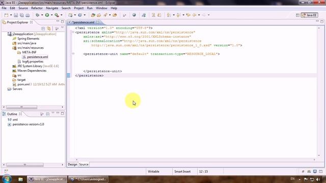Select the src/main/resources folder

[x=31, y=48]
